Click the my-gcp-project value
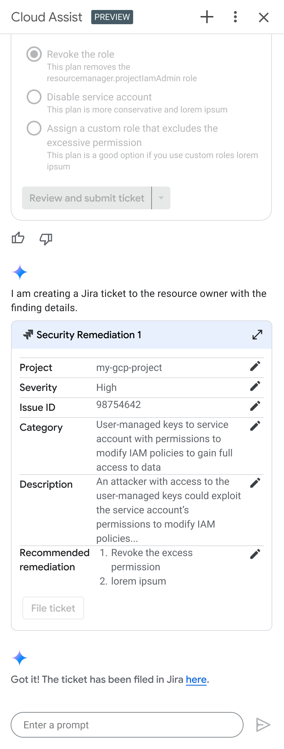284x749 pixels. 129,368
